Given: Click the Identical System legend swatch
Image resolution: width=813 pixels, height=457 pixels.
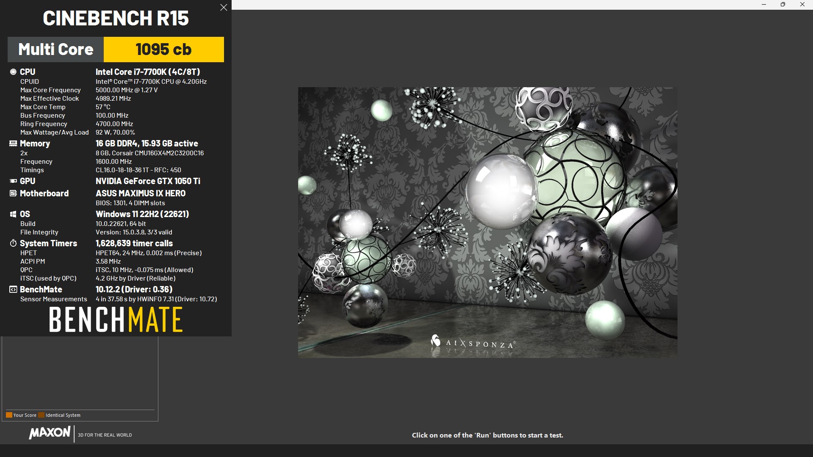Looking at the screenshot, I should pos(41,415).
